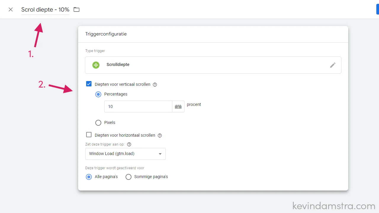This screenshot has height=213, width=379.
Task: Click the 'procent' unit label
Action: click(194, 104)
